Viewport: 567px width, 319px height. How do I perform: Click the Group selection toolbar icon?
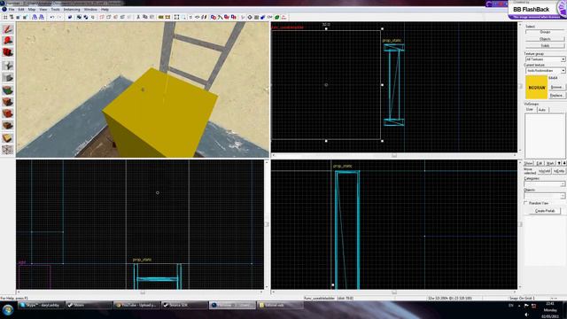click(79, 17)
